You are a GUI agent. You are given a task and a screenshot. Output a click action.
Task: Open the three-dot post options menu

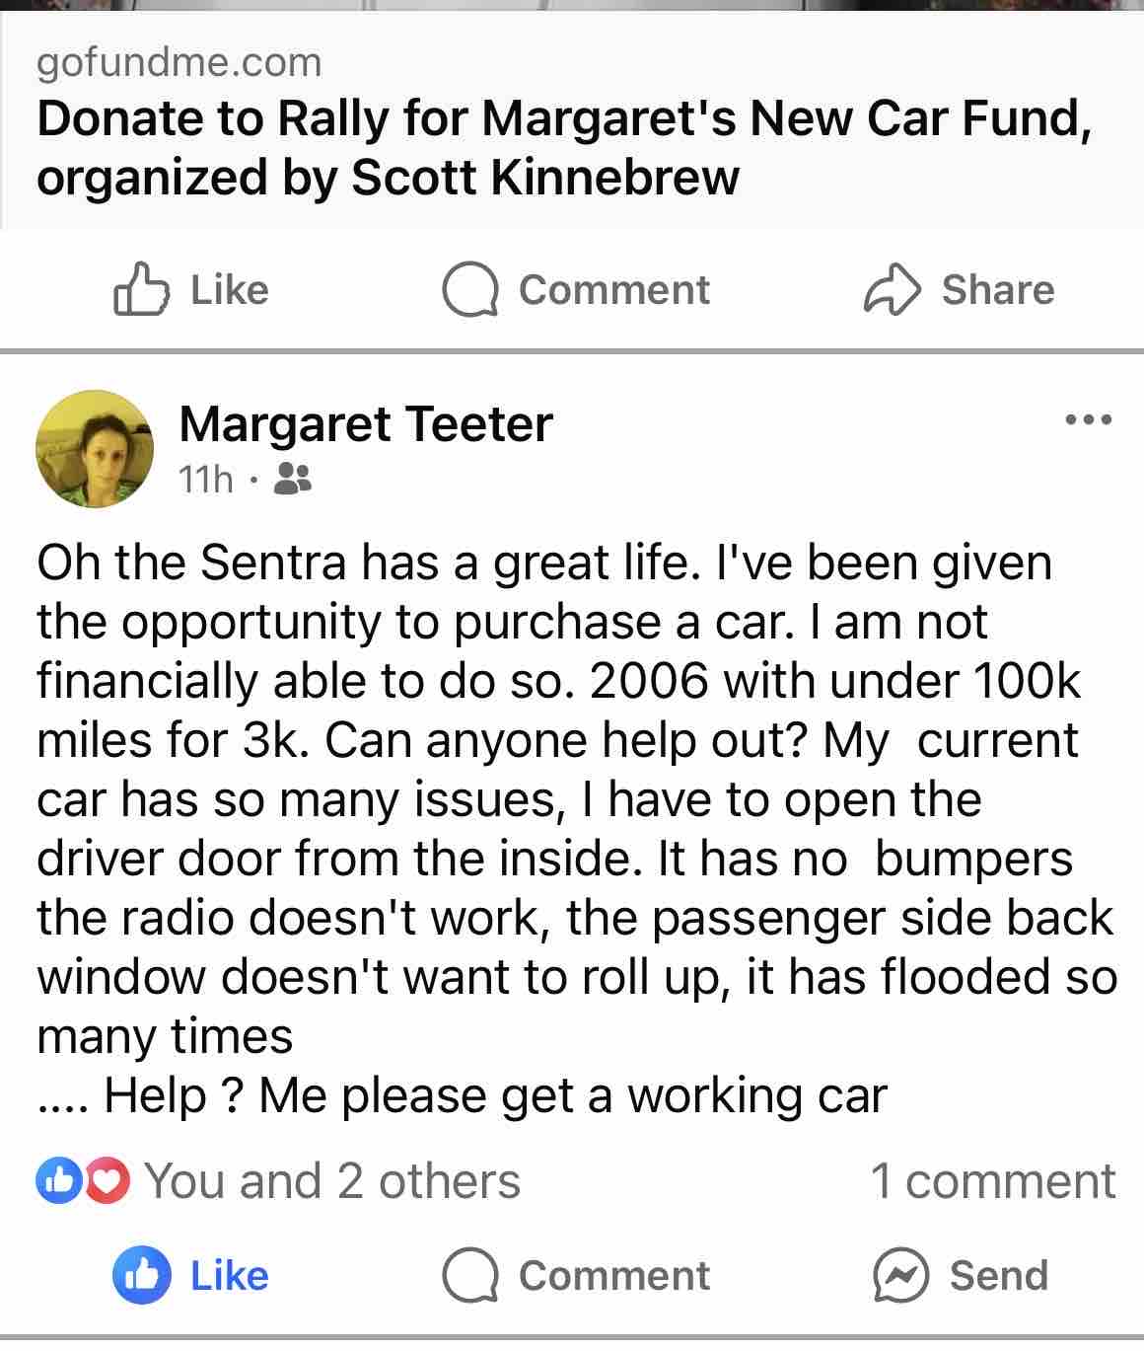[x=1090, y=421]
